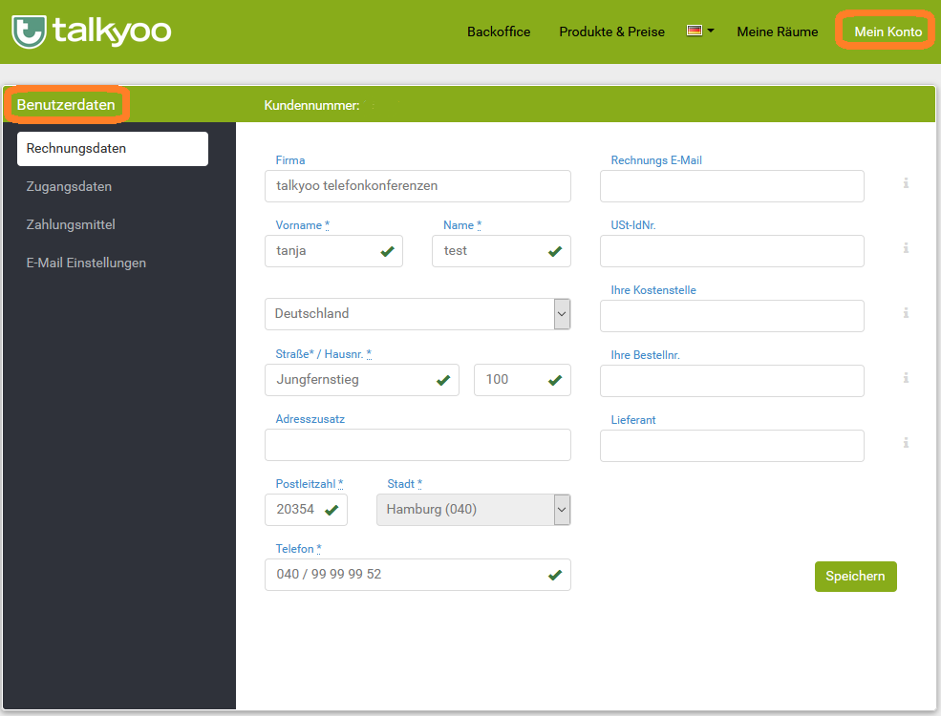Click the Postleitzahl label
This screenshot has height=716, width=941.
[x=310, y=484]
